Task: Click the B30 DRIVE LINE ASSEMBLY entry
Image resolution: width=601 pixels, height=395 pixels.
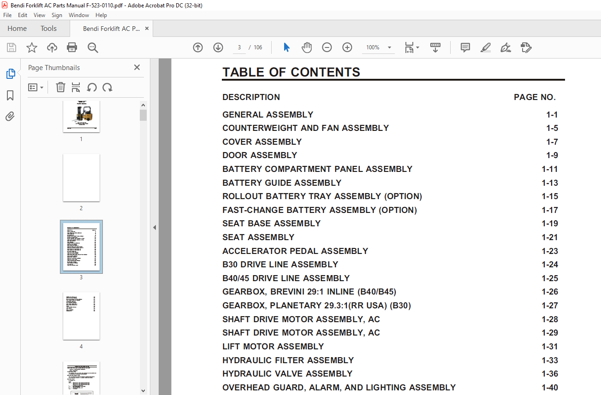Action: (280, 265)
